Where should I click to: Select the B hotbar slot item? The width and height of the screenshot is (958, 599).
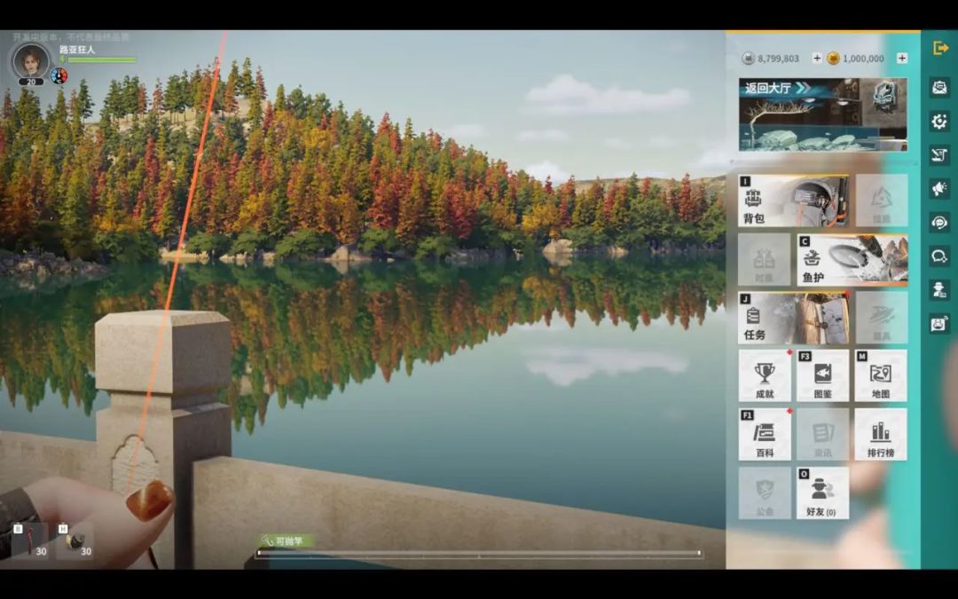click(30, 540)
